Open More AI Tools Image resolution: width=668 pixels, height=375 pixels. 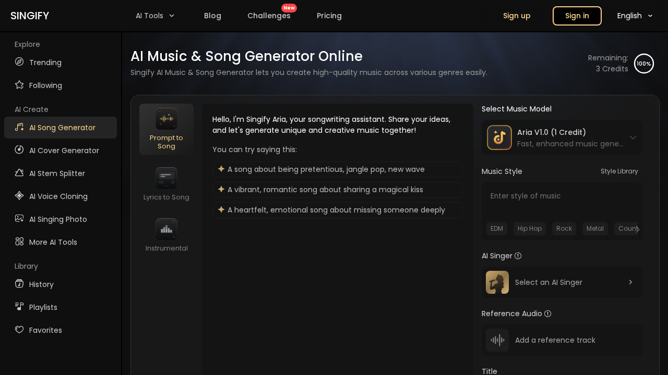point(53,242)
